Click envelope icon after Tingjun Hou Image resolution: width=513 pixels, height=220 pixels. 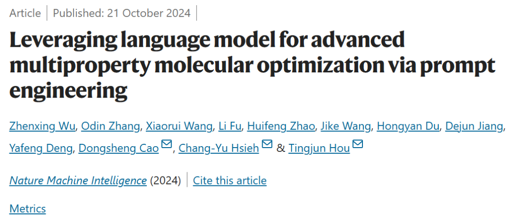coord(358,144)
